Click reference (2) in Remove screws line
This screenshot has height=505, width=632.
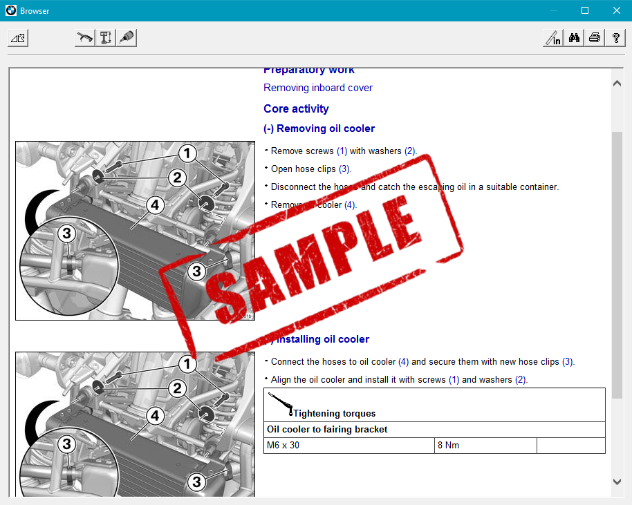coord(410,151)
